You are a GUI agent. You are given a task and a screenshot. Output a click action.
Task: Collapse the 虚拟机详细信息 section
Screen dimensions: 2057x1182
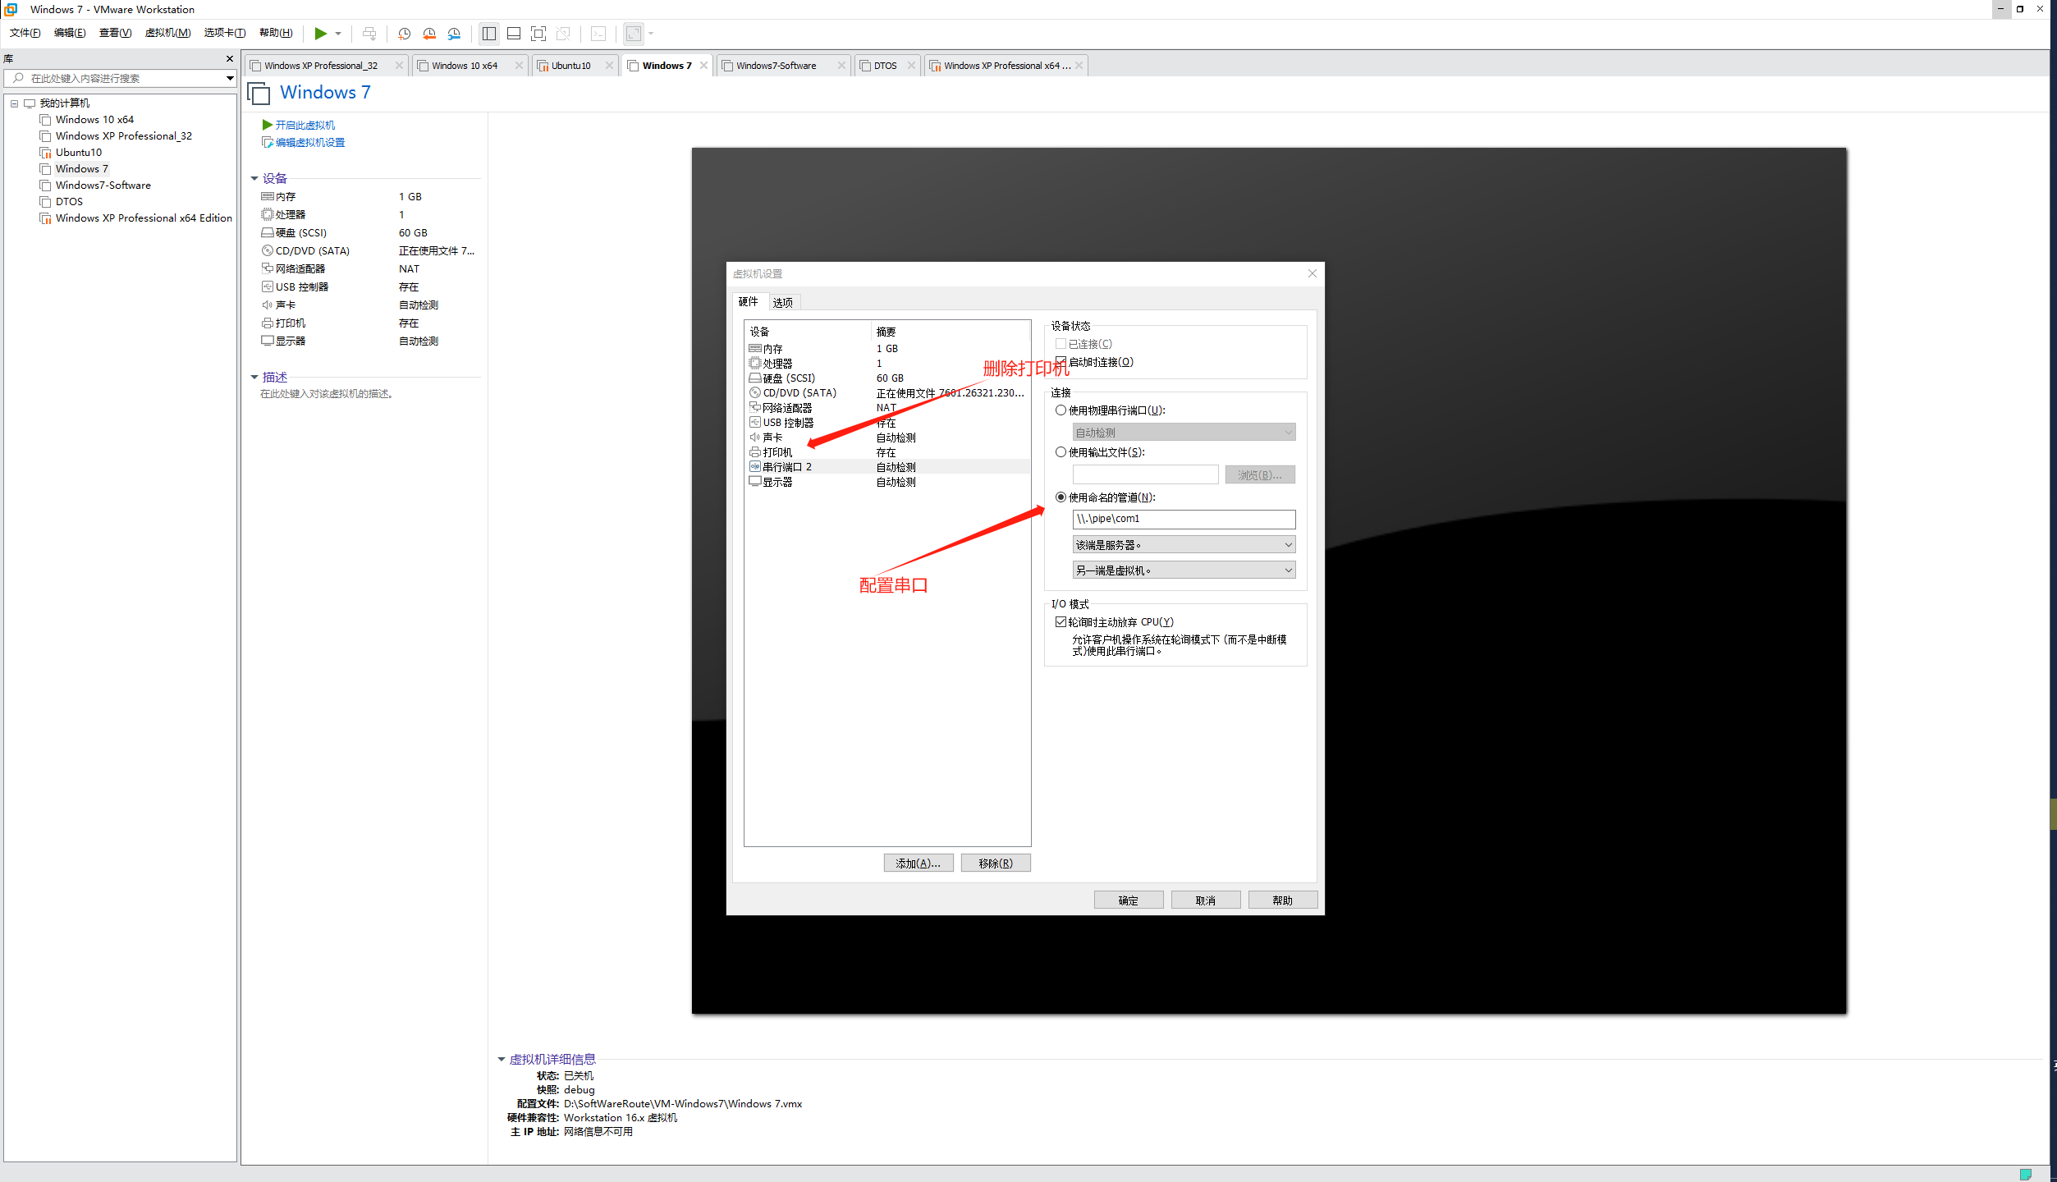click(x=502, y=1060)
